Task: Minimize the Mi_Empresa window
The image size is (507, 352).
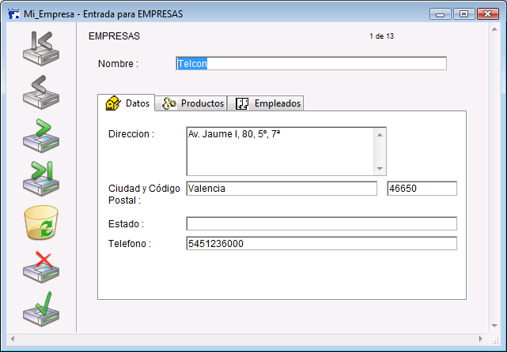Action: pyautogui.click(x=440, y=14)
